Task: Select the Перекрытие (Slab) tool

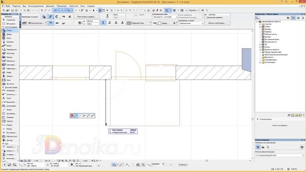Action: tap(10, 50)
